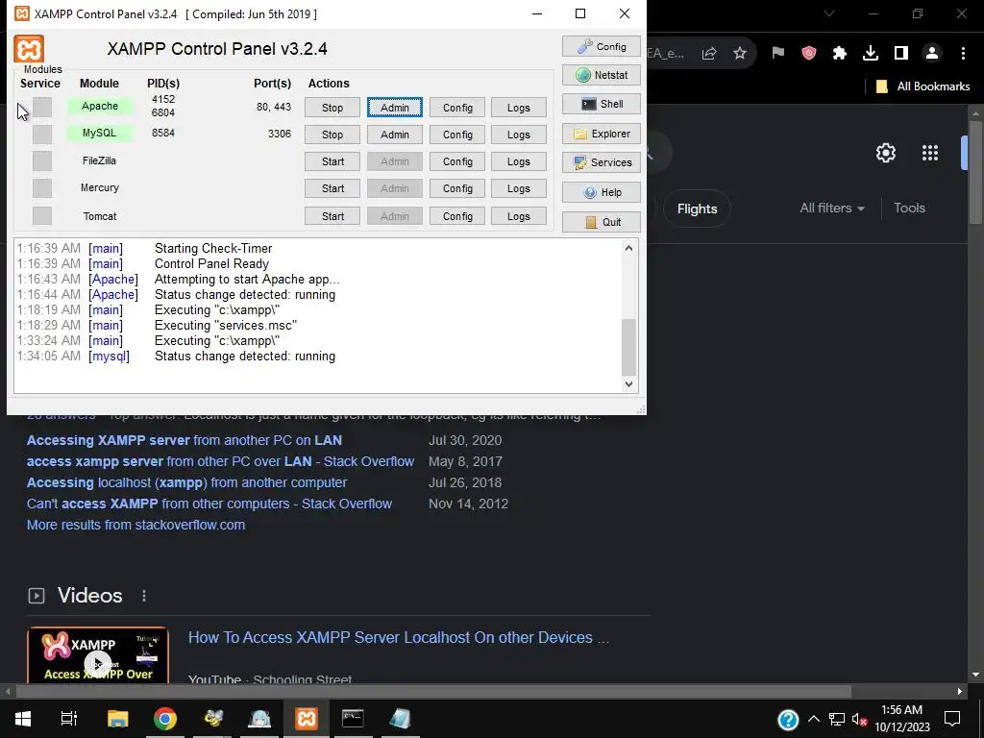Open the 'How To Access XAMPP Server' video link
The height and width of the screenshot is (738, 984).
(399, 638)
